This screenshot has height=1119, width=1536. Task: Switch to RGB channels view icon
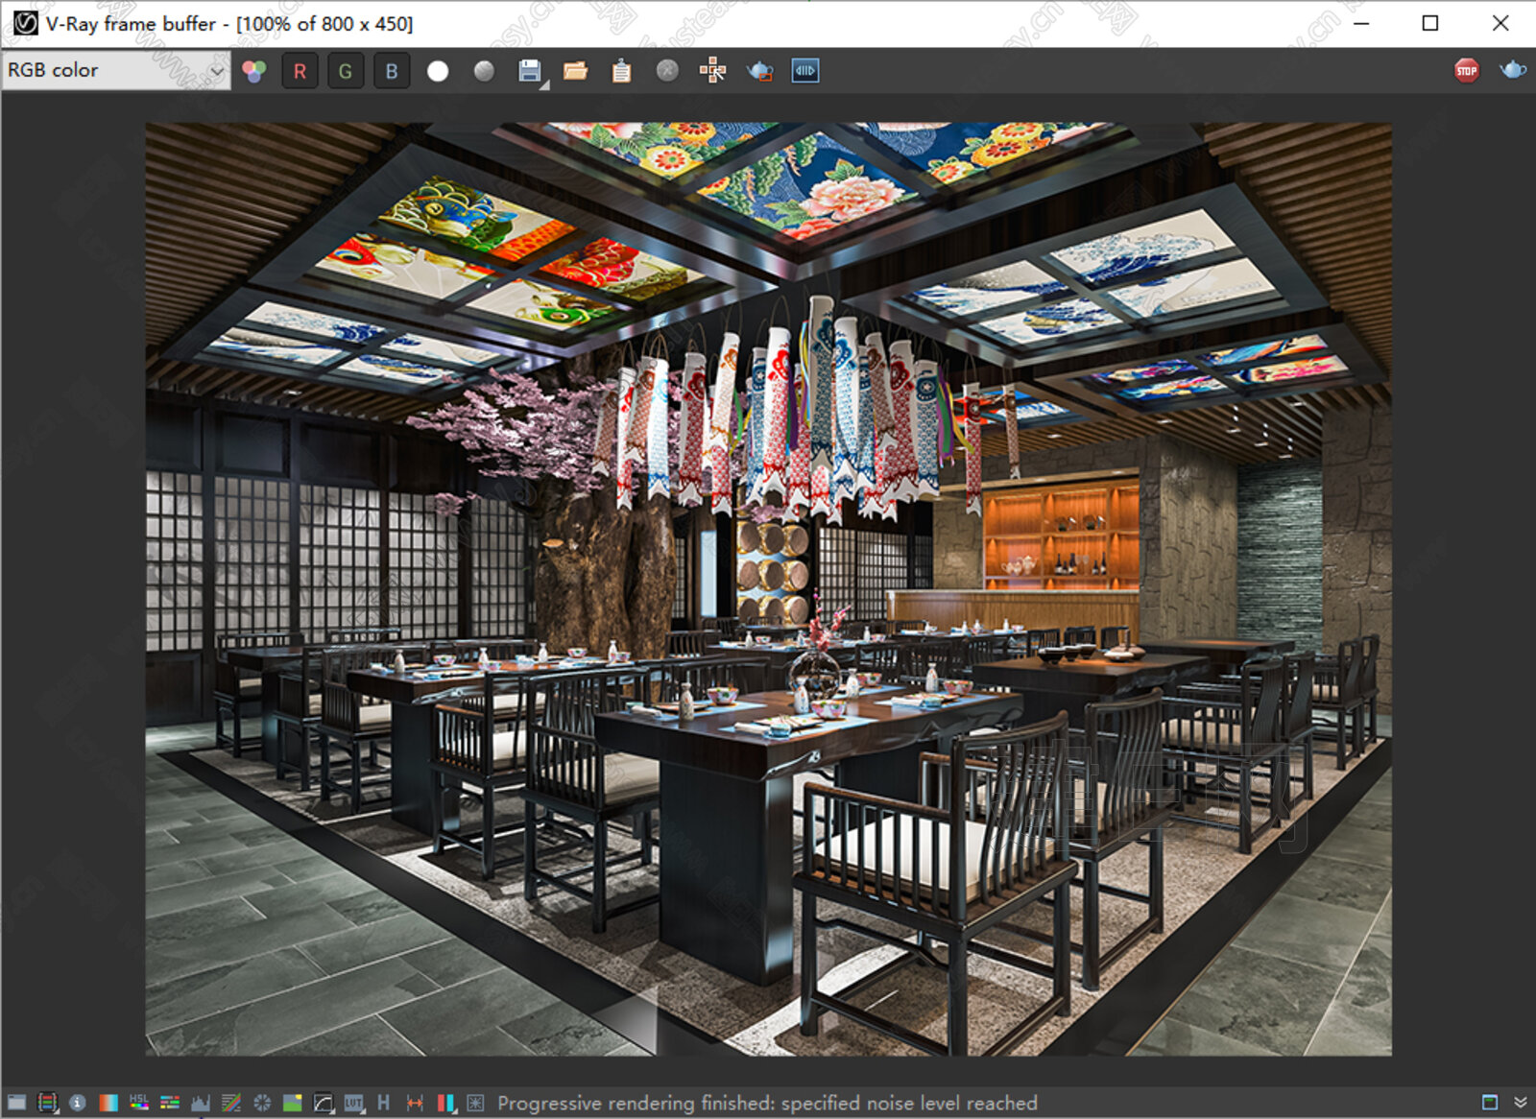(254, 71)
